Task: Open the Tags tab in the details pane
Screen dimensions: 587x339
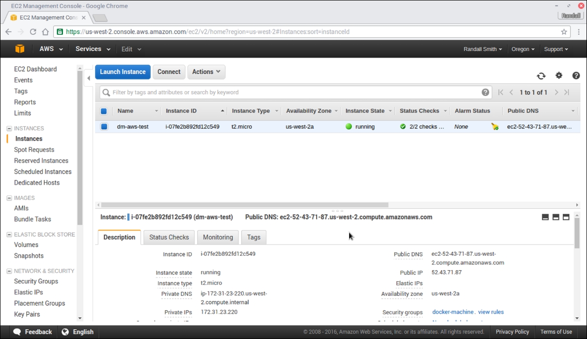Action: point(254,237)
